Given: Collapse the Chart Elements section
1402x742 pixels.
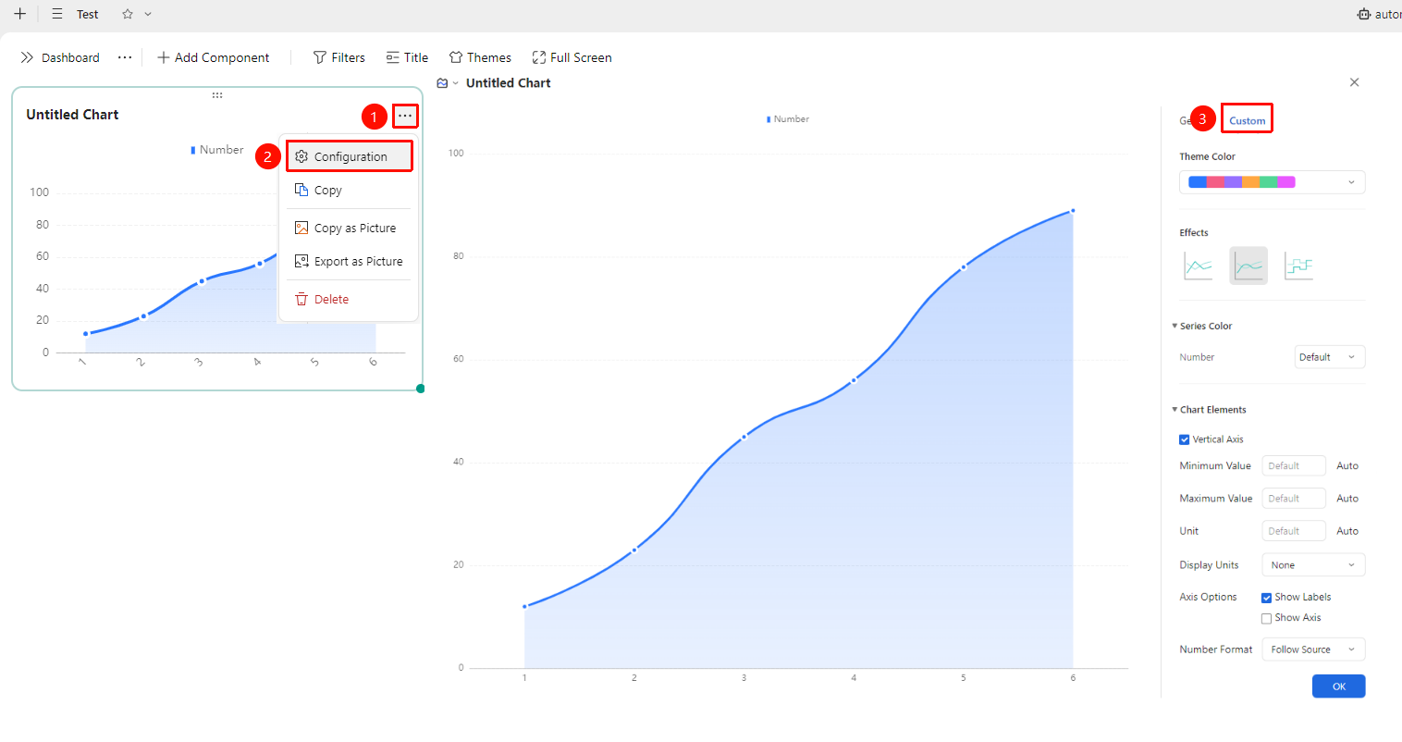Looking at the screenshot, I should (x=1175, y=409).
